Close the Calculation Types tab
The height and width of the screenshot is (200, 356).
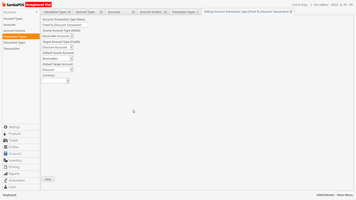click(69, 12)
